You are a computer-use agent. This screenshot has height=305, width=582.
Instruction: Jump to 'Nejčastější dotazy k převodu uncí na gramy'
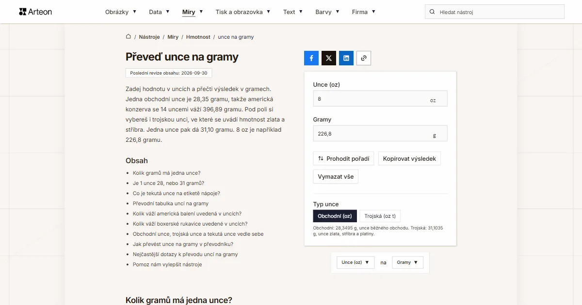[x=185, y=254]
